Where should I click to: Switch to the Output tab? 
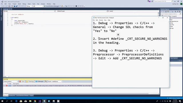(x=31, y=96)
